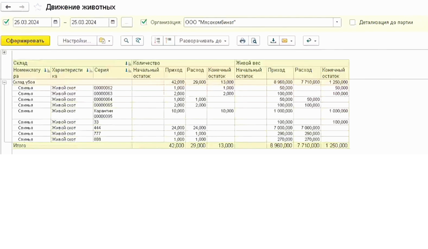
Task: Click the Движение животных report title
Action: [81, 7]
